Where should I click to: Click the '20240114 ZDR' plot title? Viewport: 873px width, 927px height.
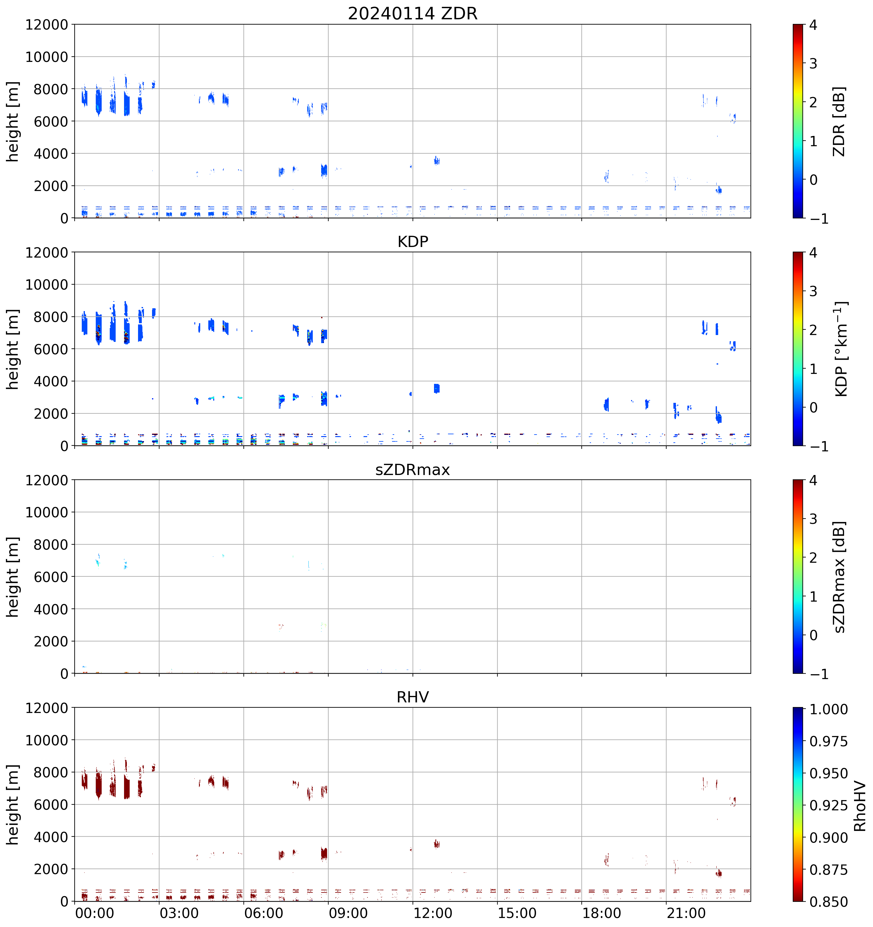(413, 13)
